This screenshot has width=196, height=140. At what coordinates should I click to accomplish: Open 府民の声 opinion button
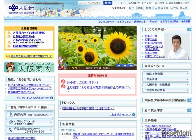tap(29, 115)
